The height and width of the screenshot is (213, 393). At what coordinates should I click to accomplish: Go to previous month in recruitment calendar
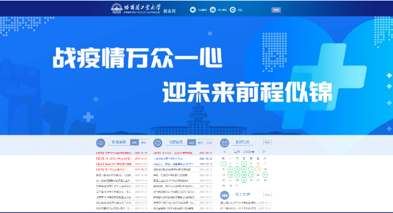pyautogui.click(x=224, y=151)
